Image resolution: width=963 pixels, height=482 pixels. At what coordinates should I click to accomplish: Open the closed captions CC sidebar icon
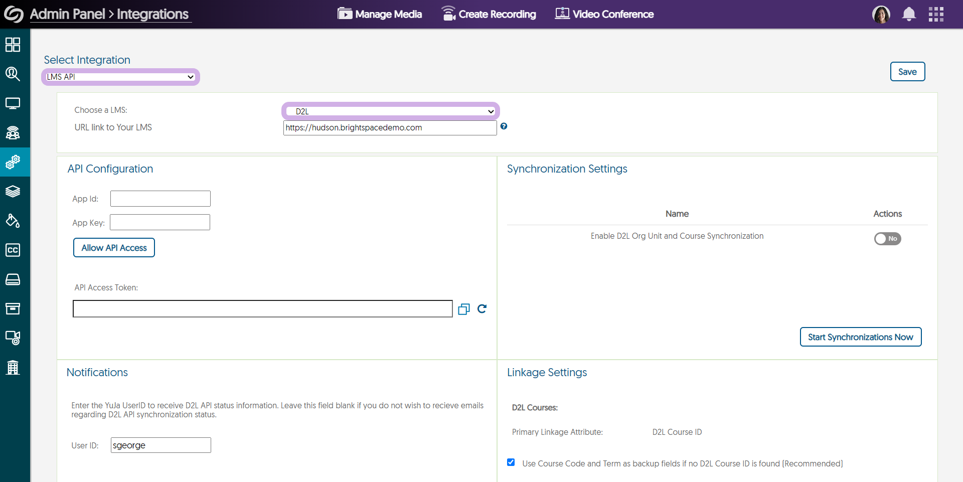[13, 250]
